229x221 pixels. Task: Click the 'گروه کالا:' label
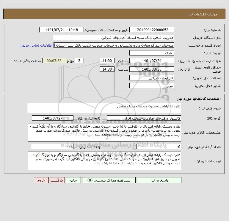coord(214,118)
